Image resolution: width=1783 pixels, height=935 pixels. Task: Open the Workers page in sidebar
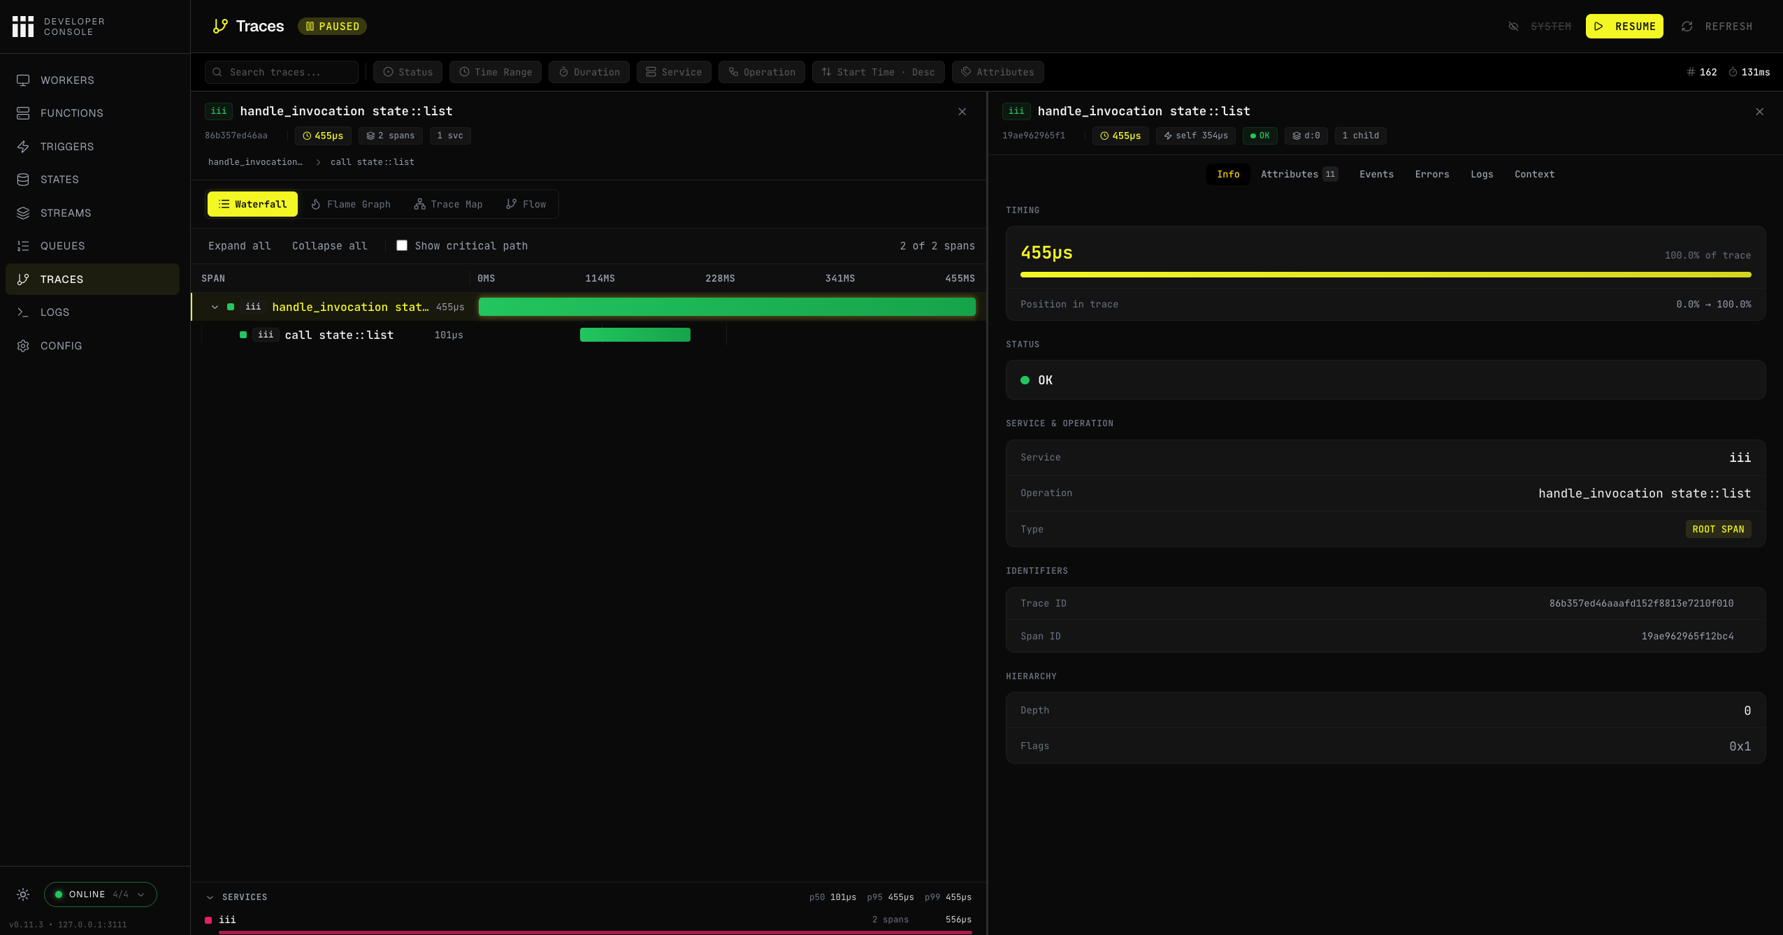pos(92,80)
